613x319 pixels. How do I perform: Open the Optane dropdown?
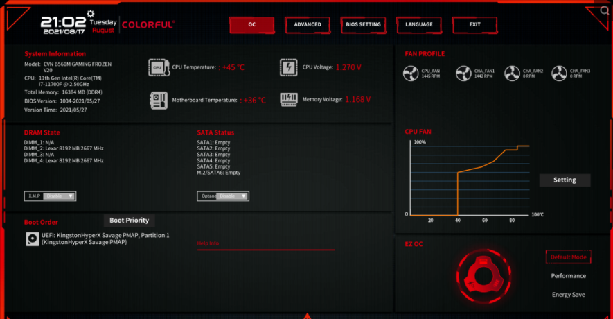[x=232, y=196]
